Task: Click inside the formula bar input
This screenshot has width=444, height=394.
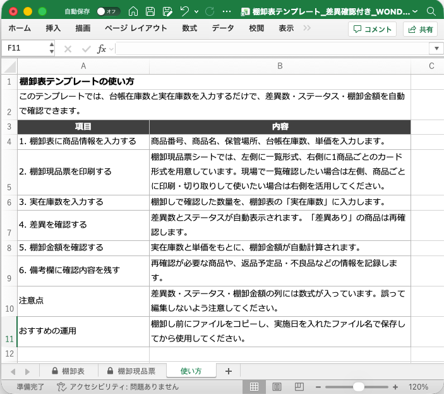Action: [272, 49]
